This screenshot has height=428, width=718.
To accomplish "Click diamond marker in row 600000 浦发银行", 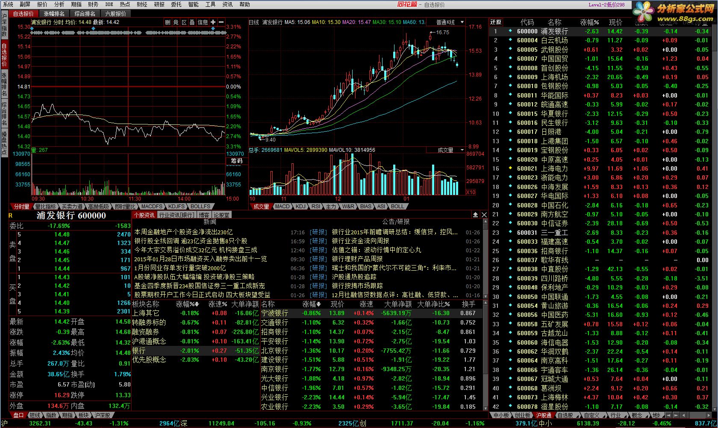I will pyautogui.click(x=510, y=31).
